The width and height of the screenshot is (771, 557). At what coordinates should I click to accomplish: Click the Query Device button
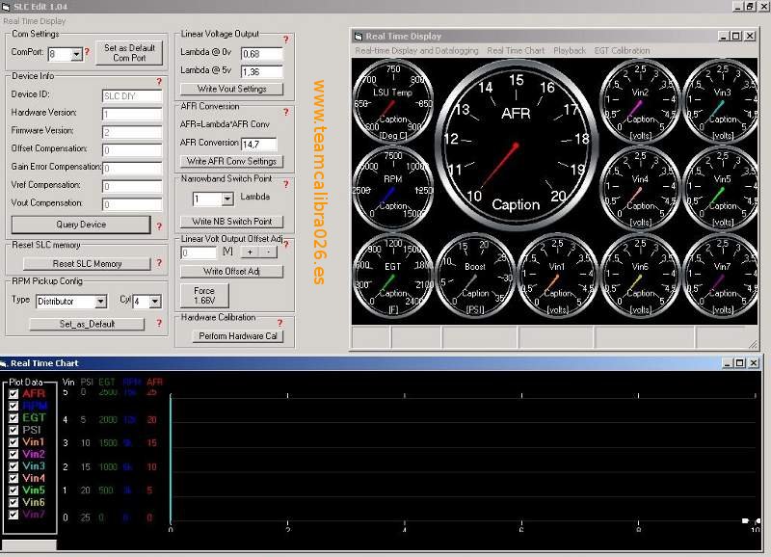[x=81, y=225]
